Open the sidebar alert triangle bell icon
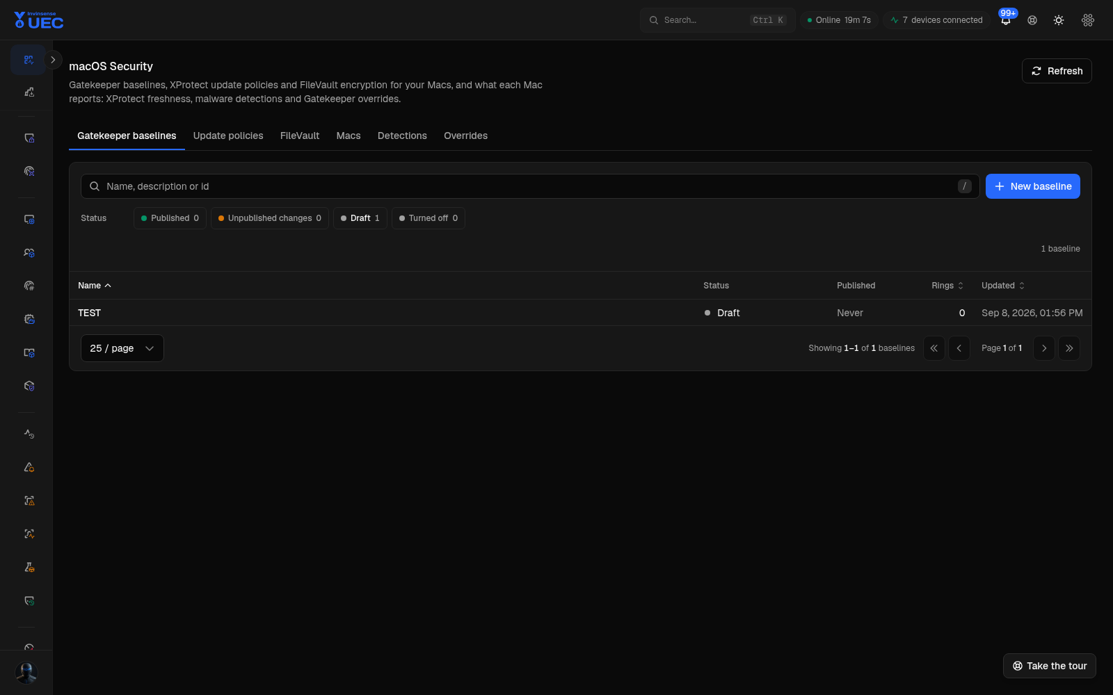This screenshot has width=1113, height=695. pyautogui.click(x=29, y=467)
